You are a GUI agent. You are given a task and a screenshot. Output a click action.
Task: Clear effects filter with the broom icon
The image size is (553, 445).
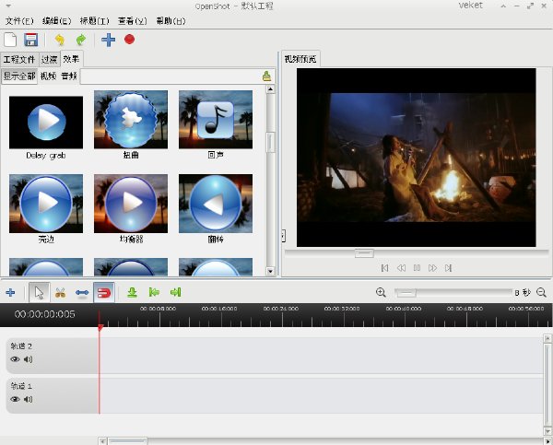point(266,76)
